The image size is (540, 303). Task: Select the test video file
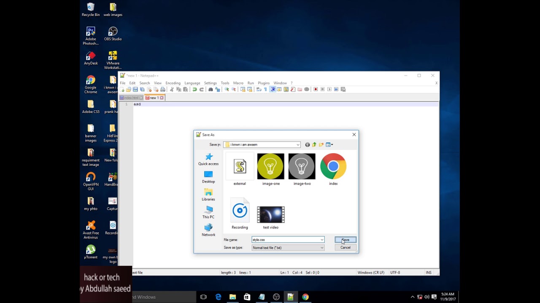click(271, 218)
